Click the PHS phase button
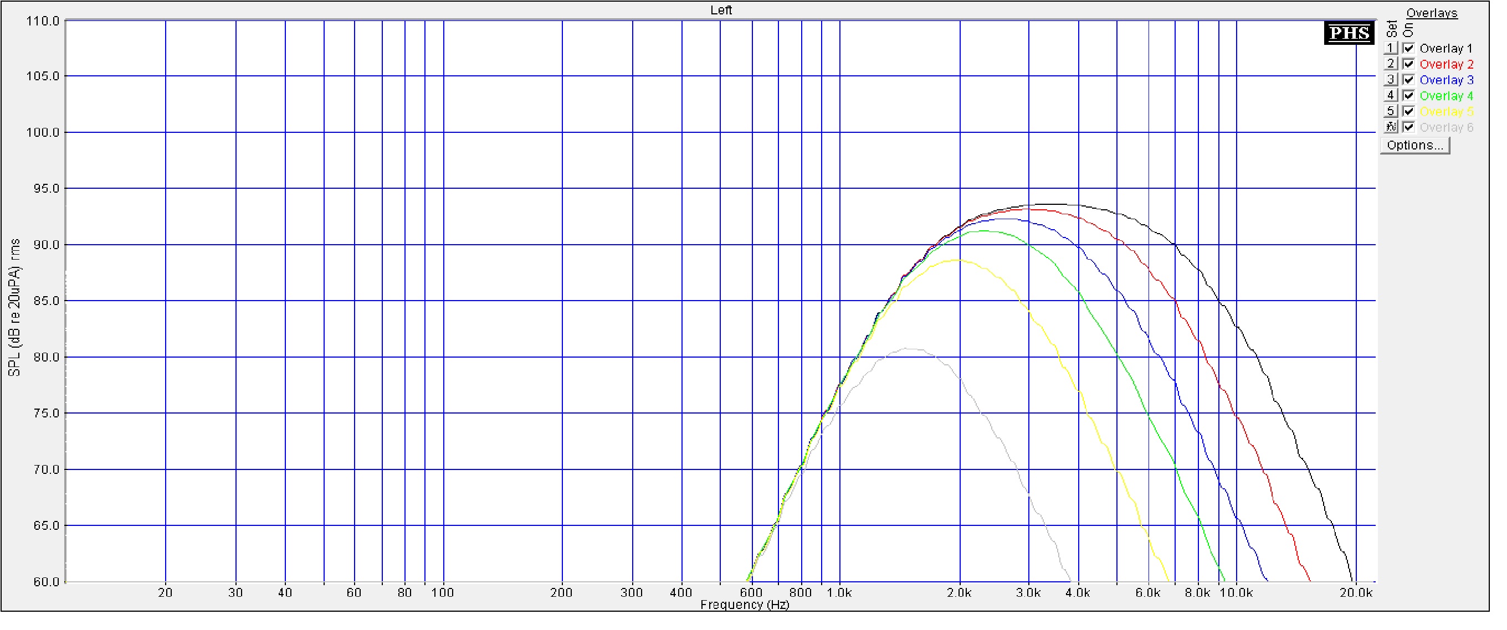Image resolution: width=1507 pixels, height=630 pixels. pyautogui.click(x=1349, y=33)
